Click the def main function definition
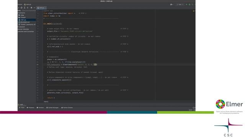245x138 pixels. tap(53, 24)
